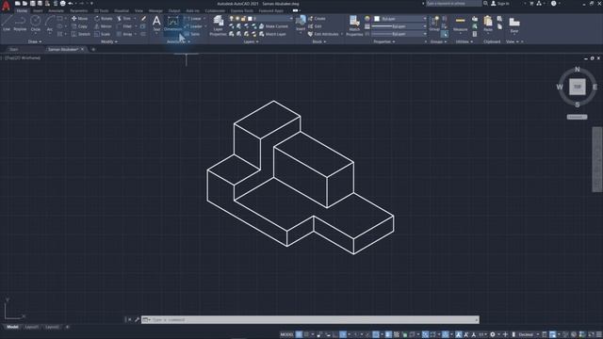Open the Parametric ribbon tab
Viewport: 603px width, 339px height.
point(79,10)
